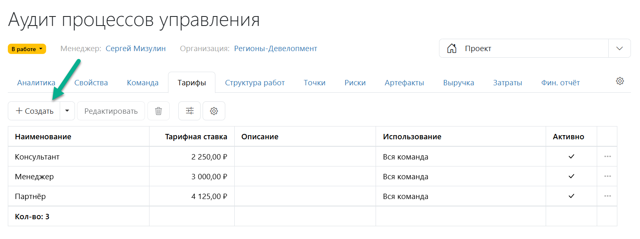Viewport: 640px width, 239px height.
Task: Open the Структура работ tab
Action: [x=255, y=83]
